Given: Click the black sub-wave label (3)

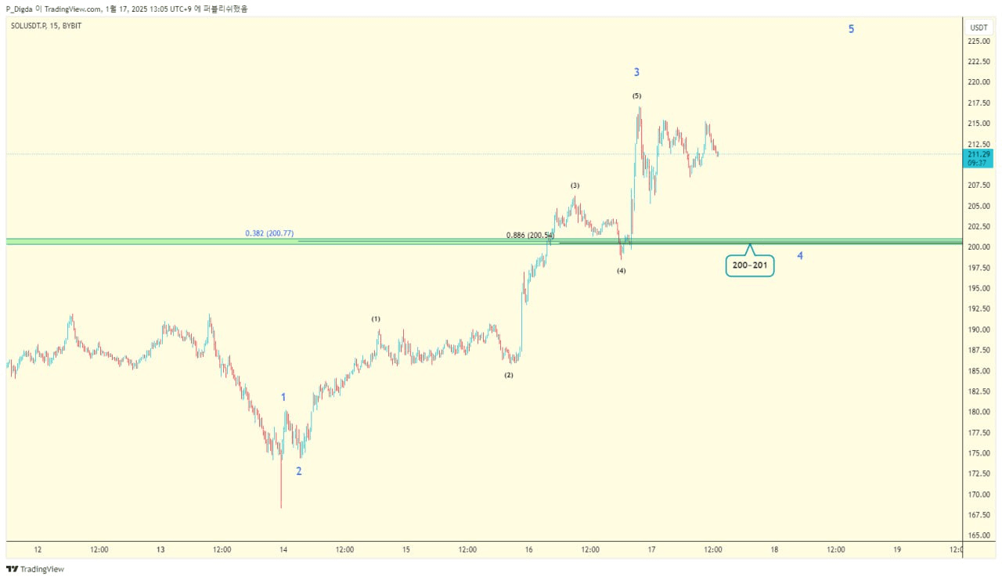Looking at the screenshot, I should click(x=575, y=186).
